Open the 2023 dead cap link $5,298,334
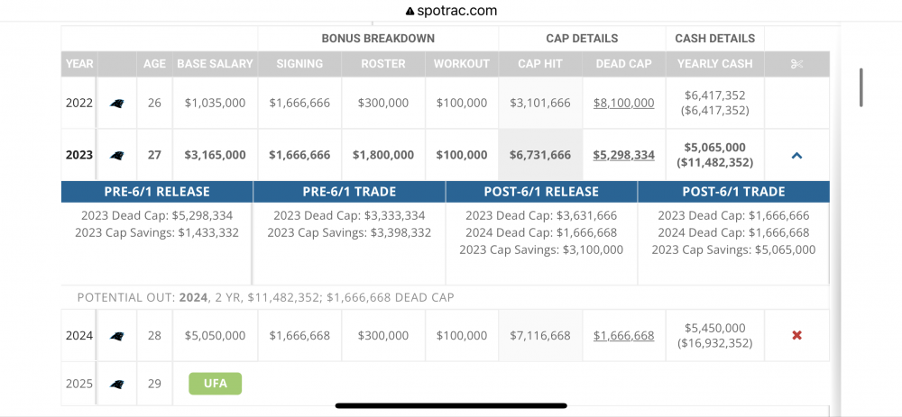The height and width of the screenshot is (417, 902). coord(623,155)
